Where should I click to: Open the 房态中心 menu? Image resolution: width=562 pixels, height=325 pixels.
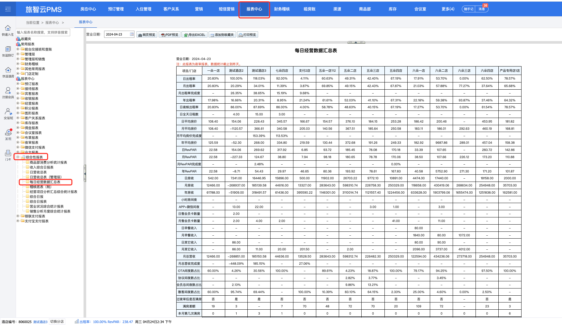click(x=88, y=9)
